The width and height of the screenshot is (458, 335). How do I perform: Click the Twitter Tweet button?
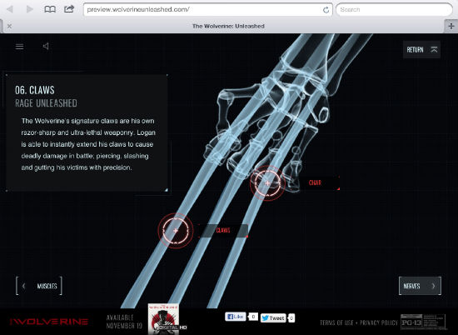(x=273, y=318)
